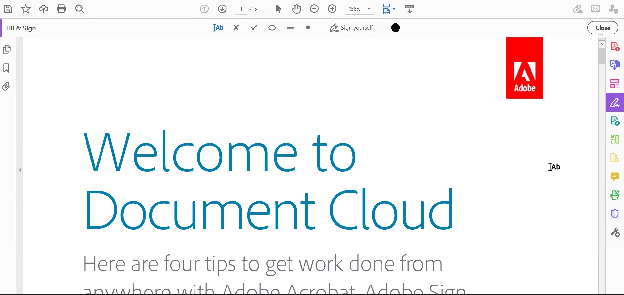Open the fit page options dropdown
The height and width of the screenshot is (295, 624).
[x=389, y=9]
